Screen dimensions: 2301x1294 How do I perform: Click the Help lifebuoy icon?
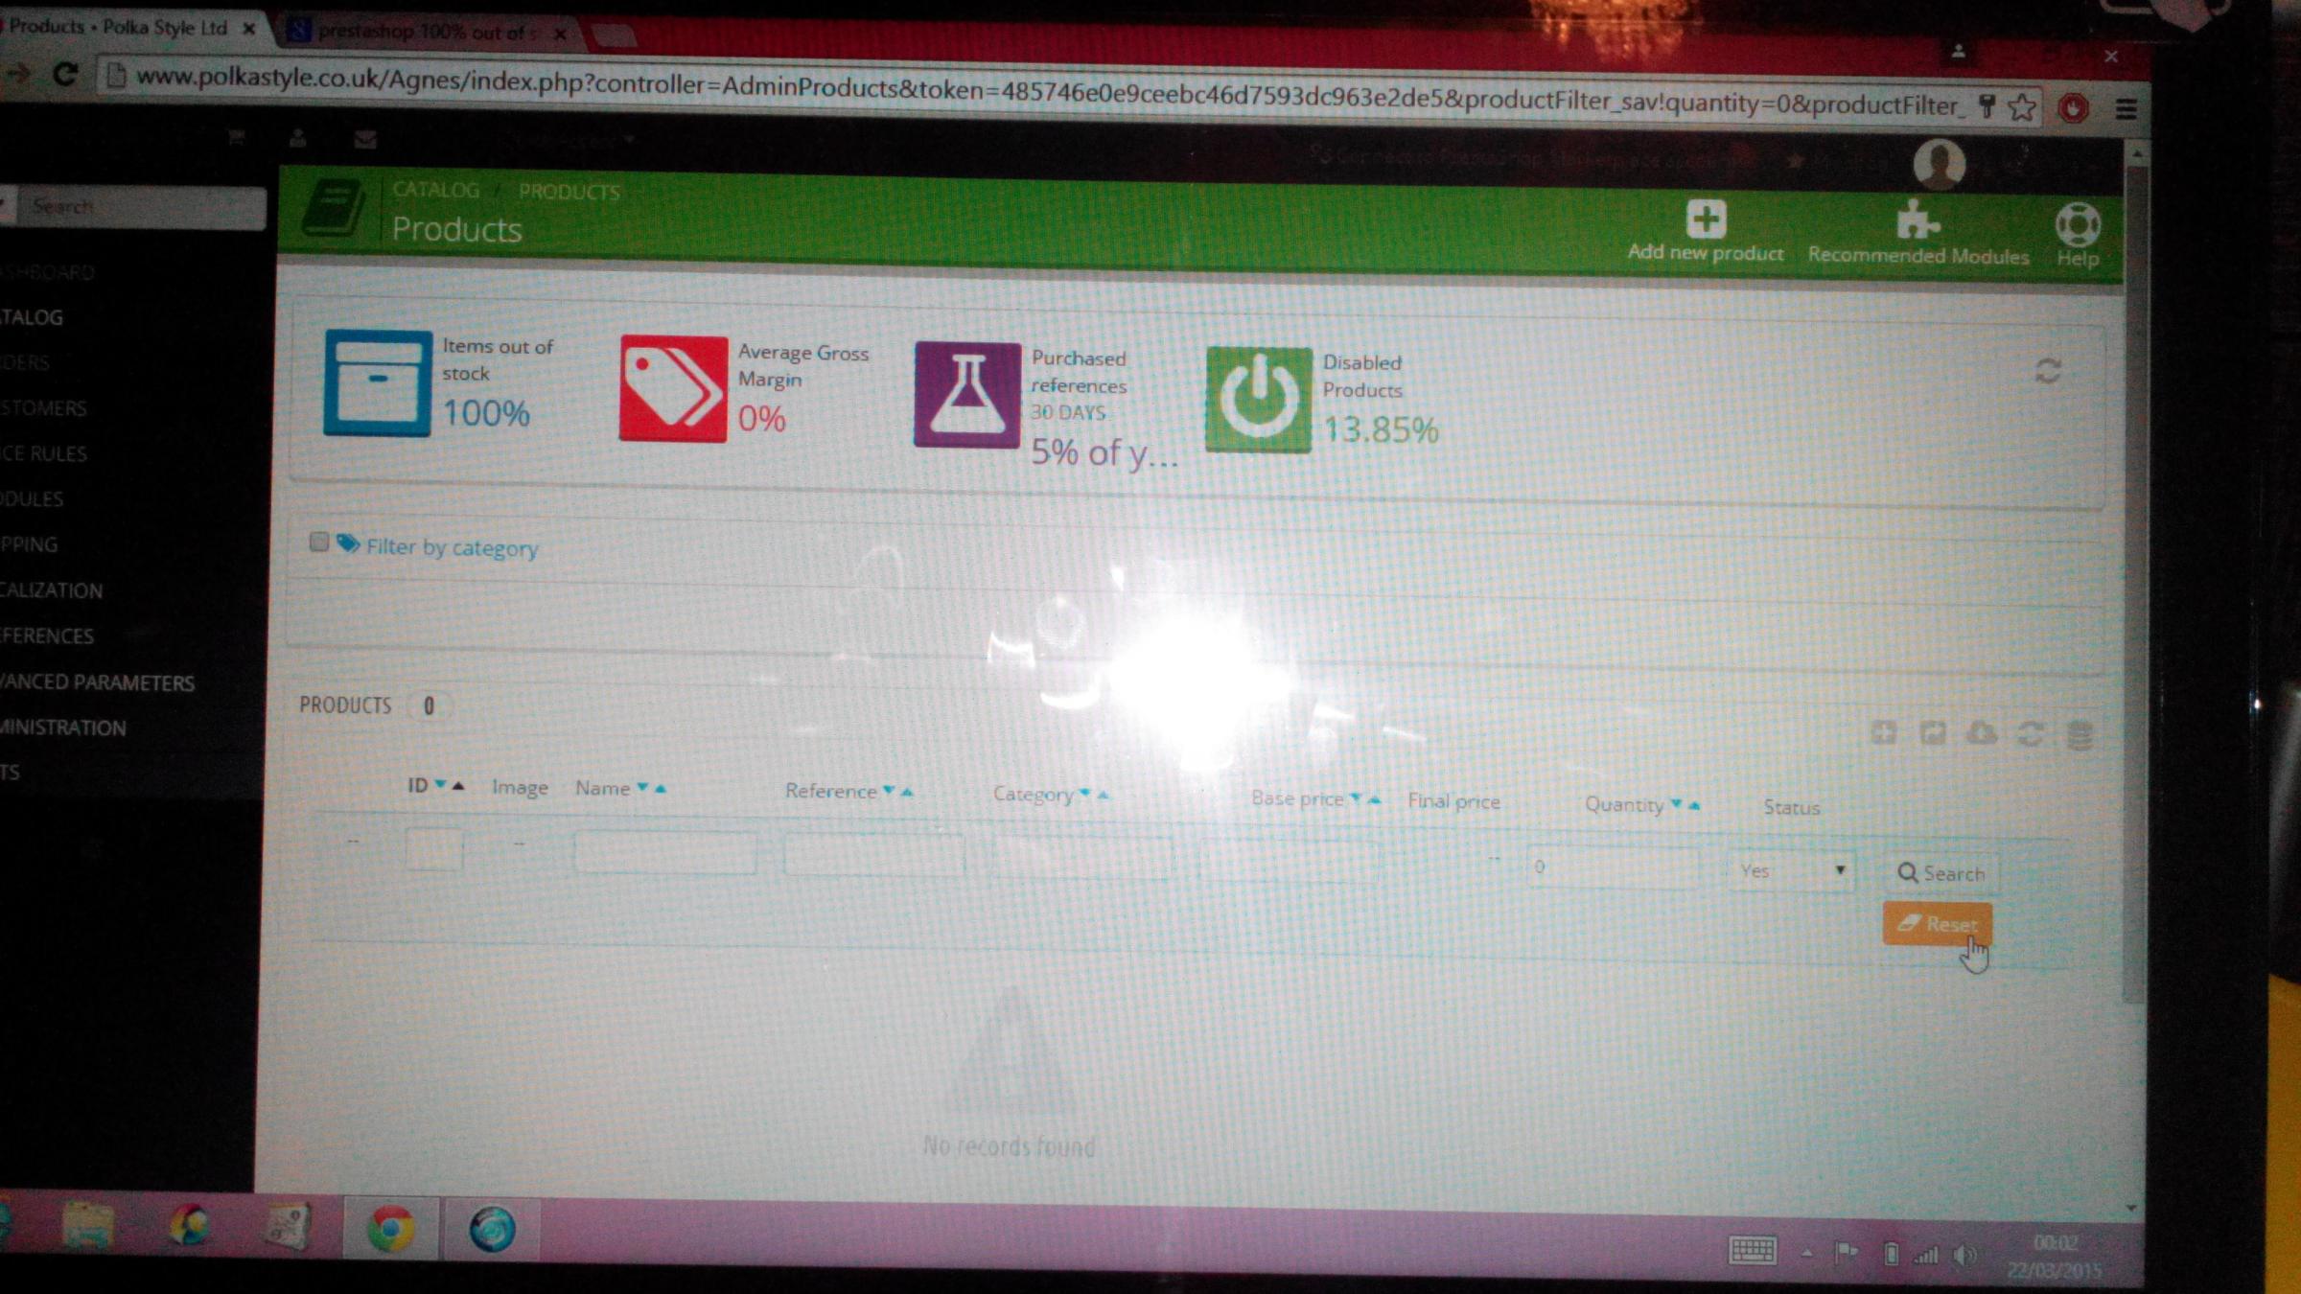[x=2077, y=226]
